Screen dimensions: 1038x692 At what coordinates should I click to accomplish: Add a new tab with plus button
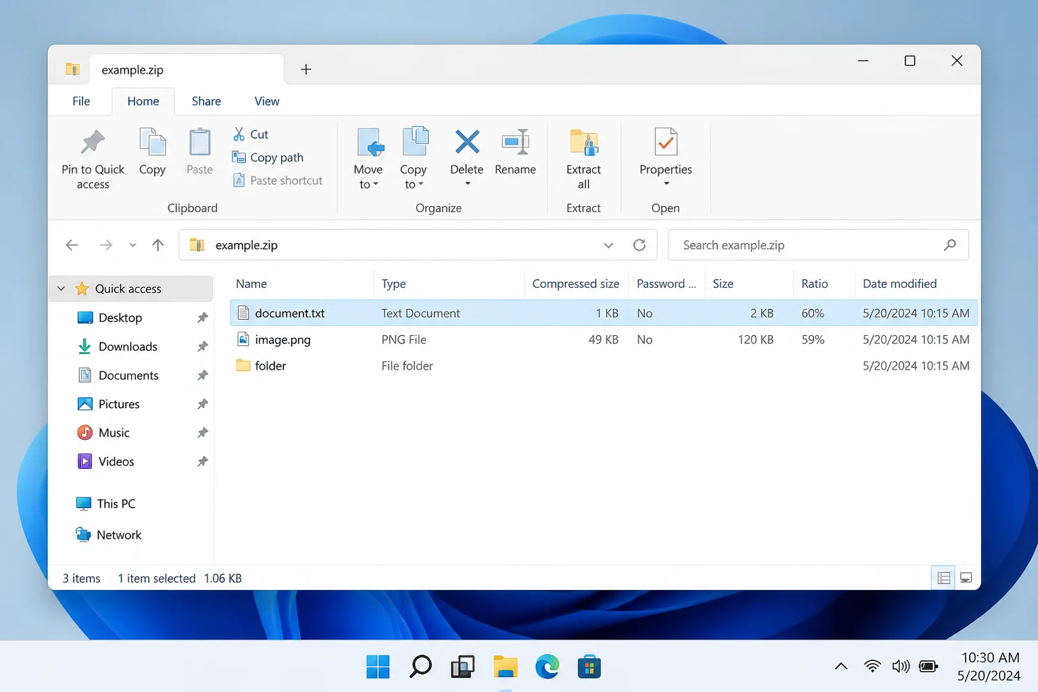pyautogui.click(x=306, y=70)
